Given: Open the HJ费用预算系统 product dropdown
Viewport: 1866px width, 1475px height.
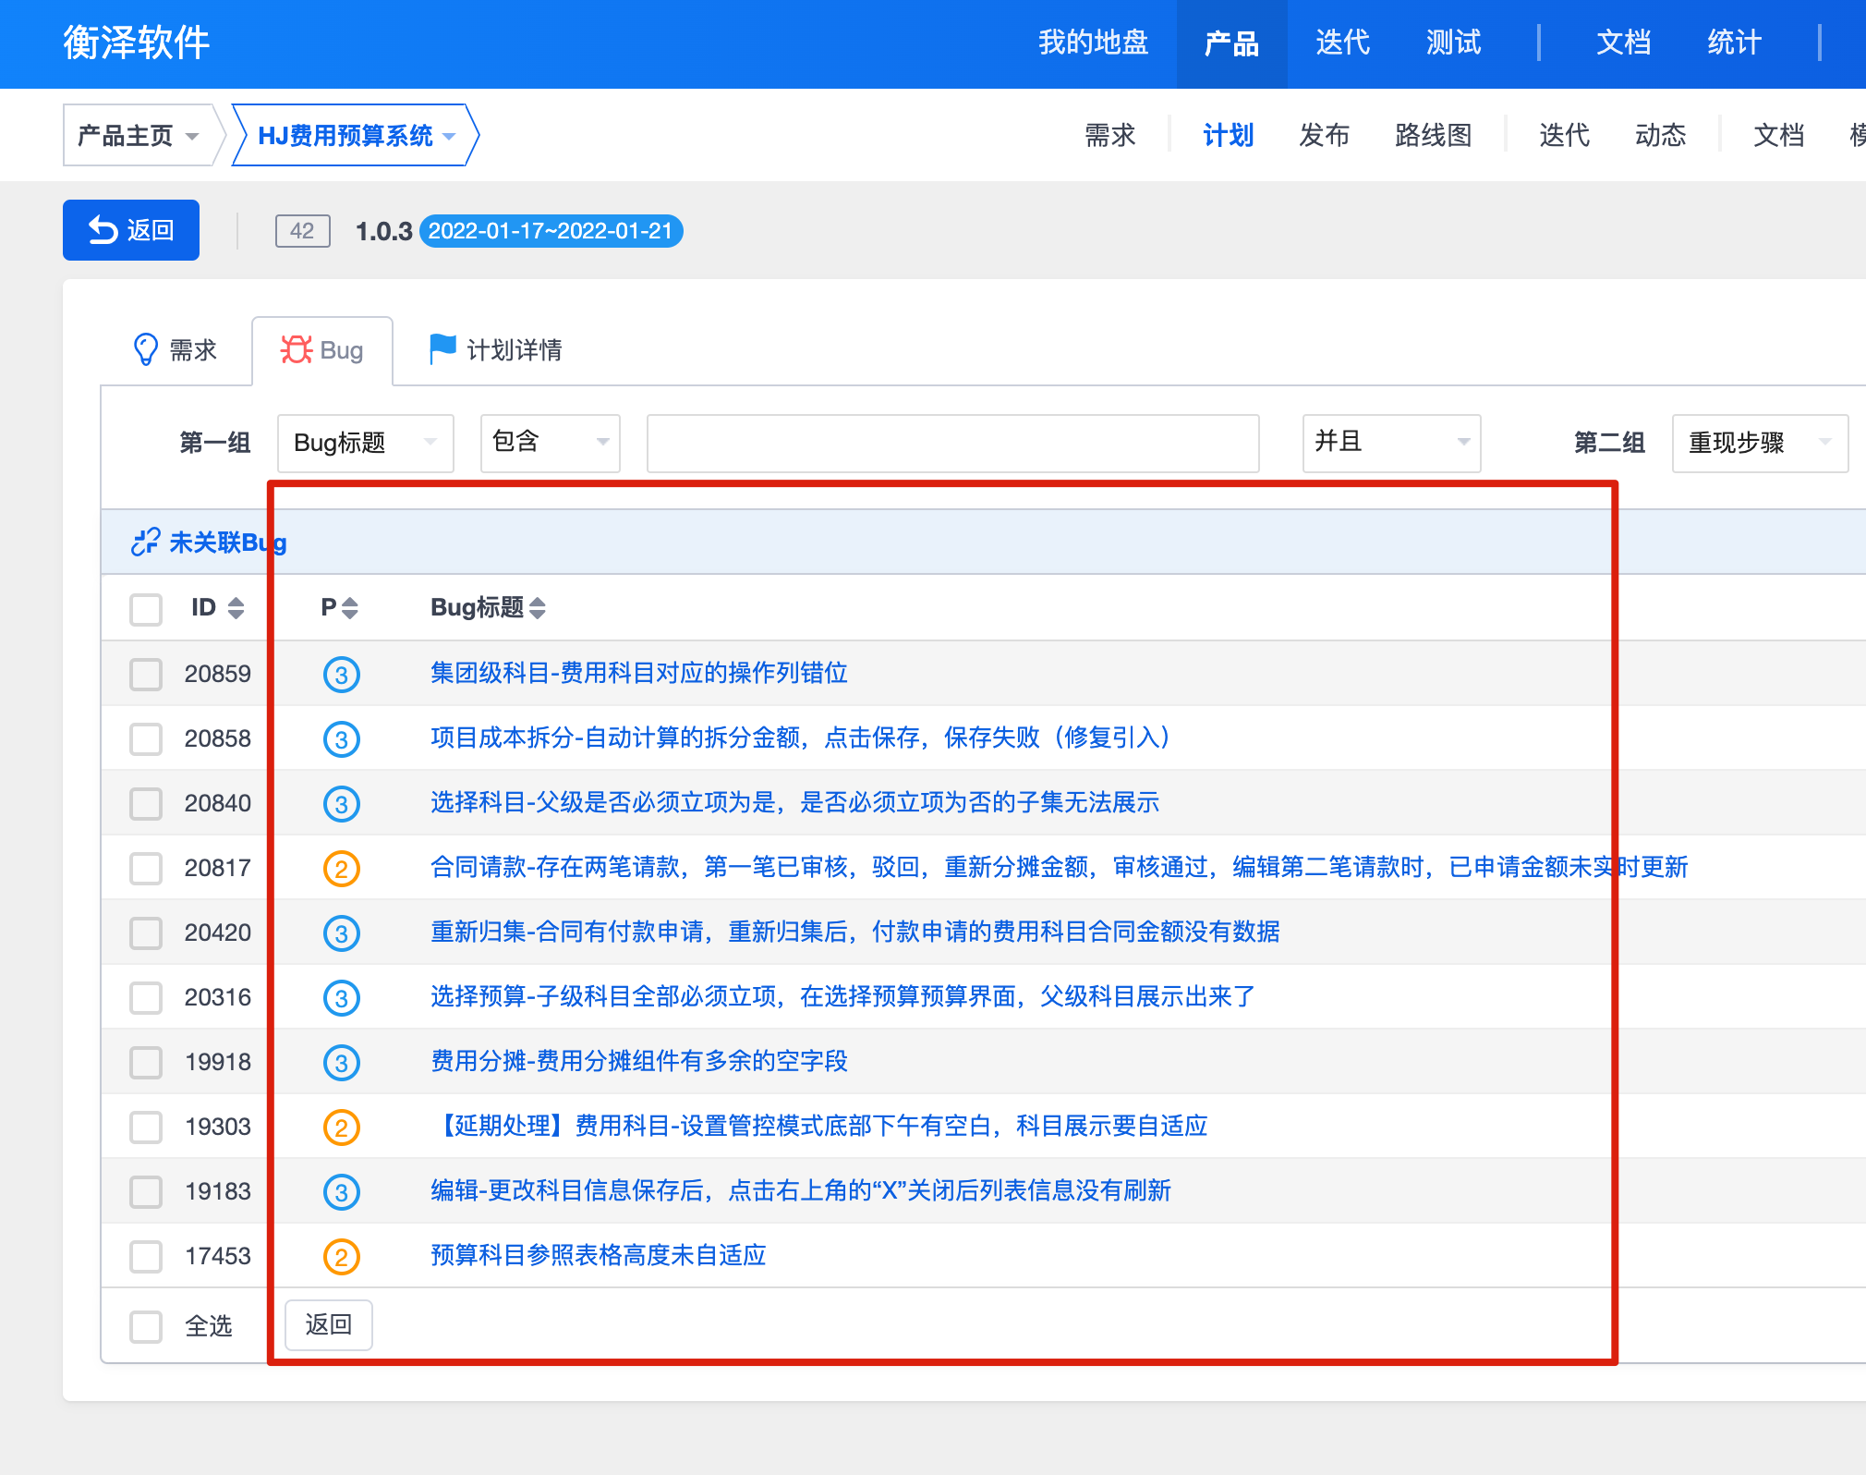Looking at the screenshot, I should [x=355, y=136].
